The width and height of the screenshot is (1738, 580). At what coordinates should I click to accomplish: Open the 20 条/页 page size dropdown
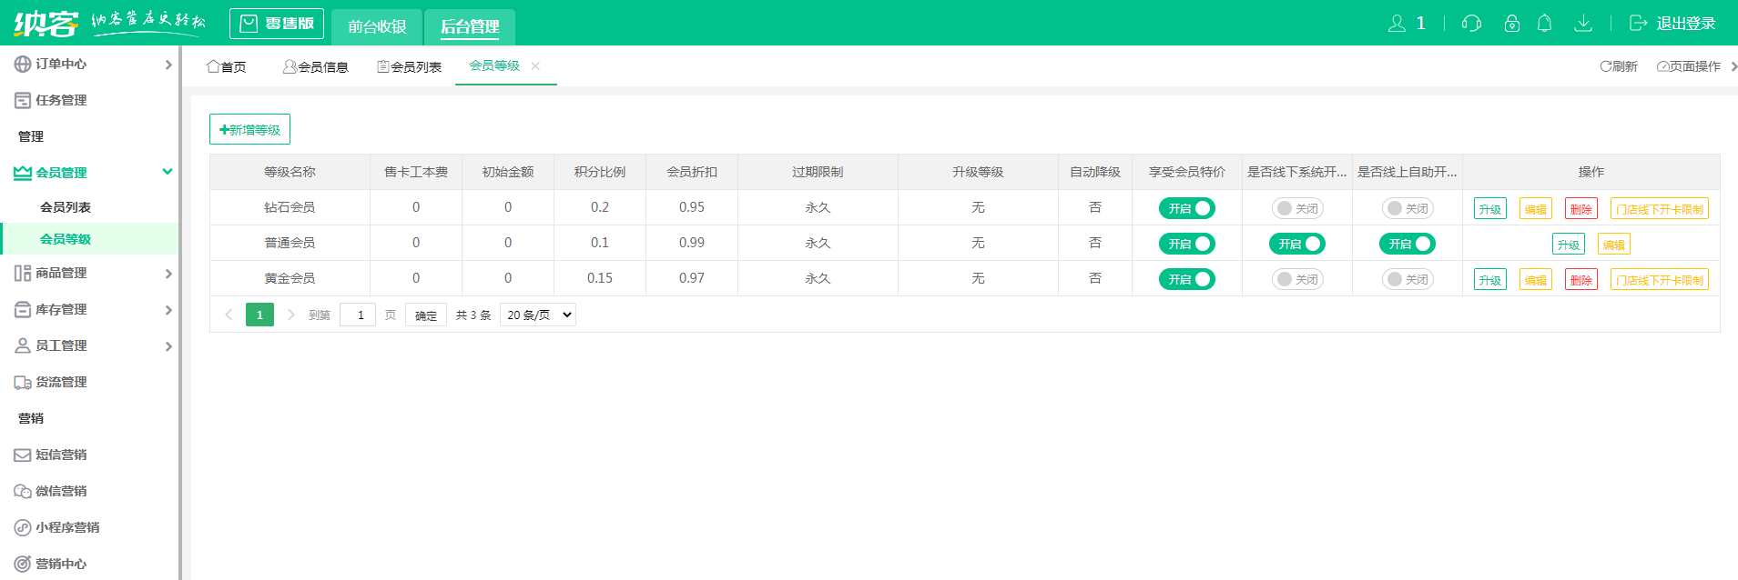click(538, 315)
